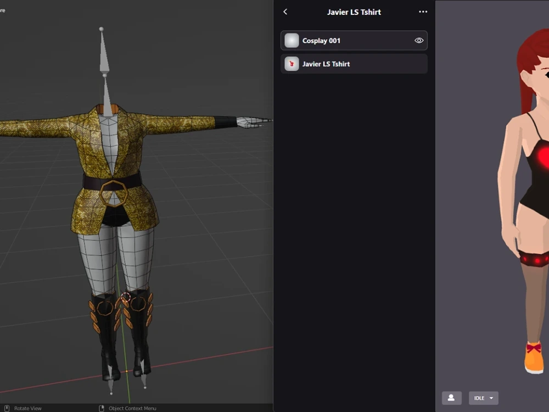
Task: Click the Rotate View mouse icon
Action: pos(7,408)
